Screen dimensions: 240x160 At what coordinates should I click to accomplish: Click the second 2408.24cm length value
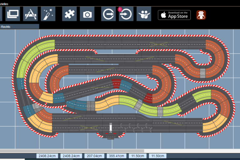(x=71, y=156)
